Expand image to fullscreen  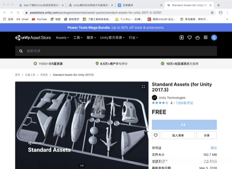point(143,86)
